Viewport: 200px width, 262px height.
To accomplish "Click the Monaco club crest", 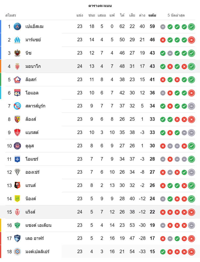I will coord(17,66).
